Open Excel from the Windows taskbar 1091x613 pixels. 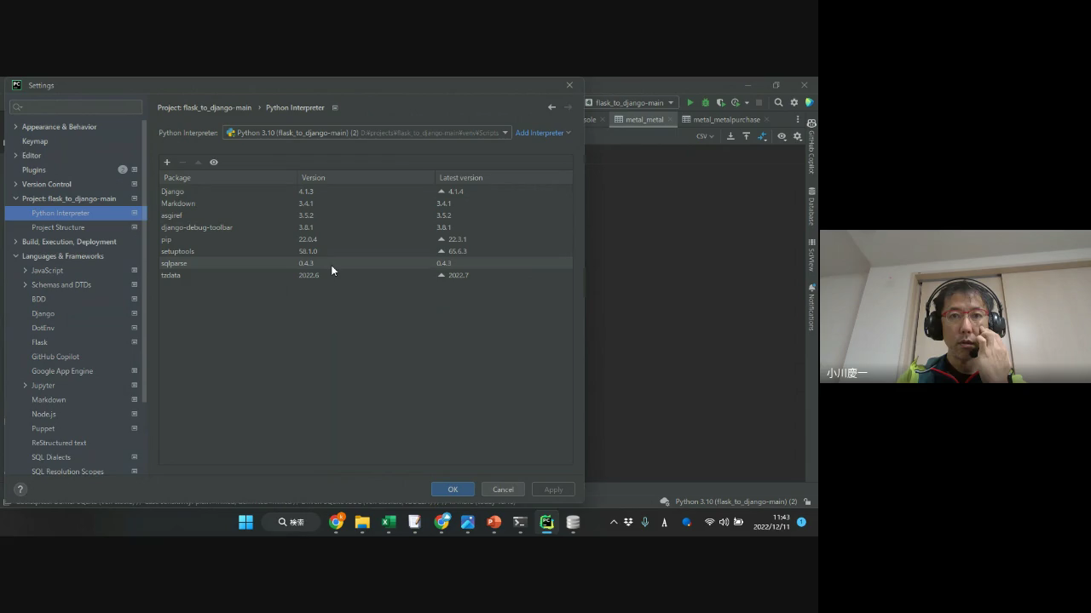(x=389, y=522)
